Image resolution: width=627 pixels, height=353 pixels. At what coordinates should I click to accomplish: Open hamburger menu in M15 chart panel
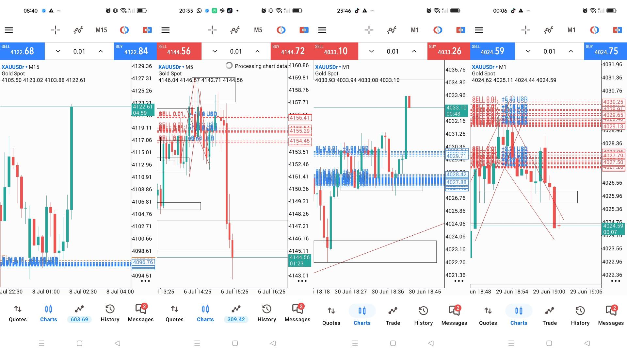coord(9,30)
